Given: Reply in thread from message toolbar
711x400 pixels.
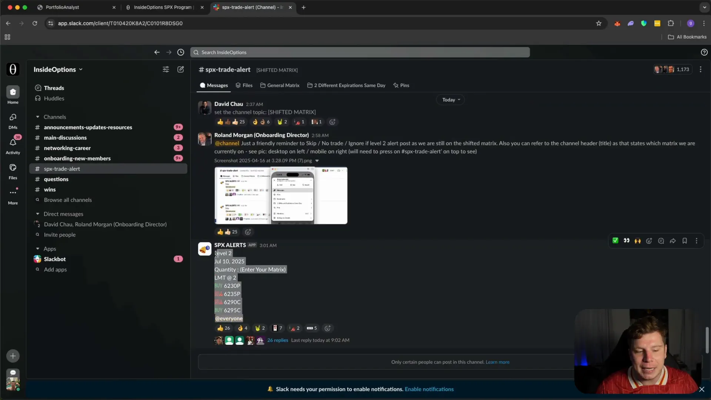Looking at the screenshot, I should (x=661, y=241).
